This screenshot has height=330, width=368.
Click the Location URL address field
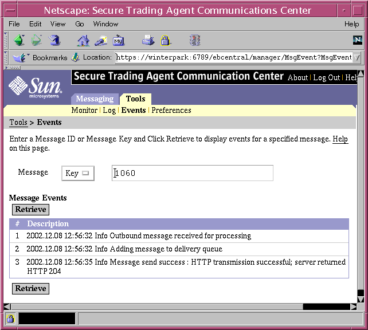(233, 57)
